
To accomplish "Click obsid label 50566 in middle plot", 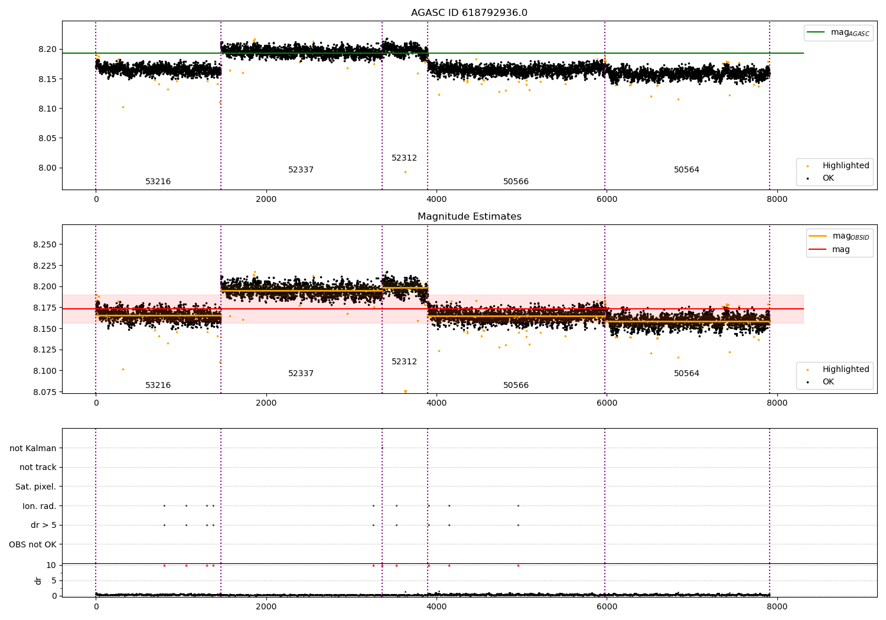I will click(x=516, y=386).
